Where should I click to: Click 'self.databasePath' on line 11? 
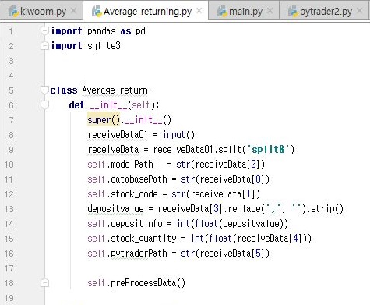(127, 179)
